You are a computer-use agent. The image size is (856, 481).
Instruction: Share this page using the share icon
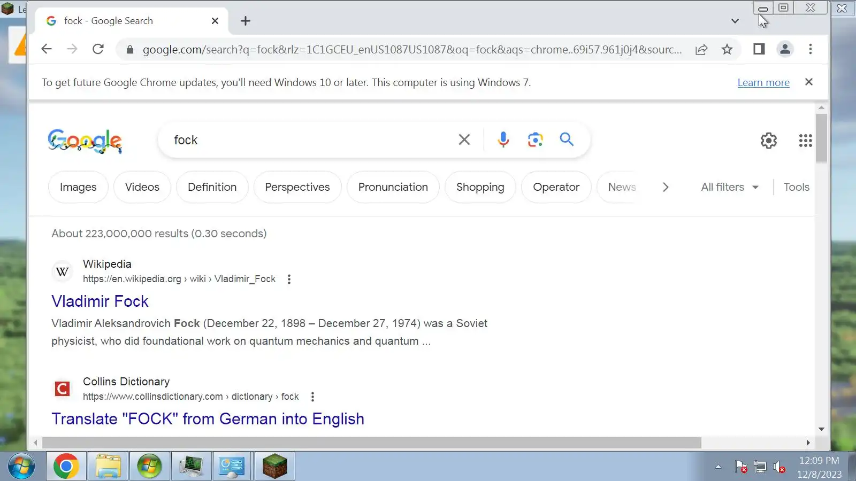[701, 49]
